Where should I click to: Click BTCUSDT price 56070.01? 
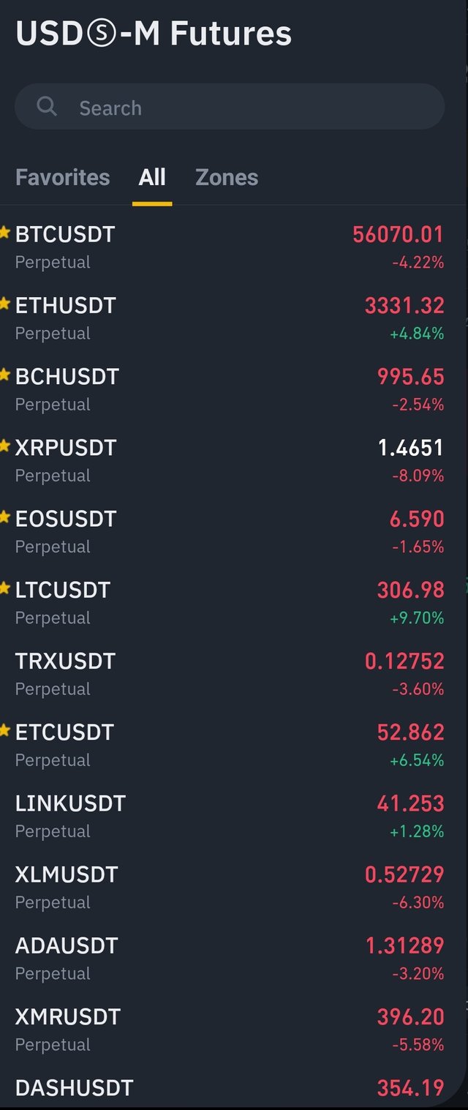(x=398, y=234)
